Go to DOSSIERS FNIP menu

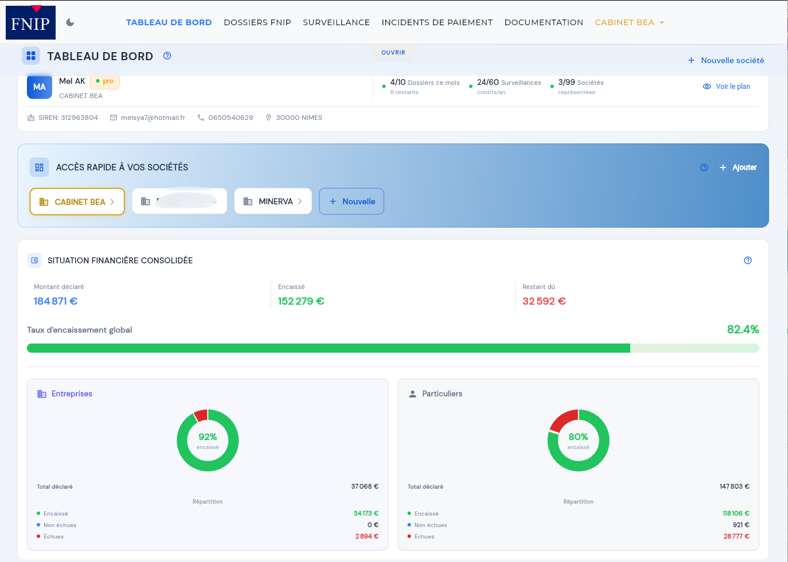coord(258,22)
